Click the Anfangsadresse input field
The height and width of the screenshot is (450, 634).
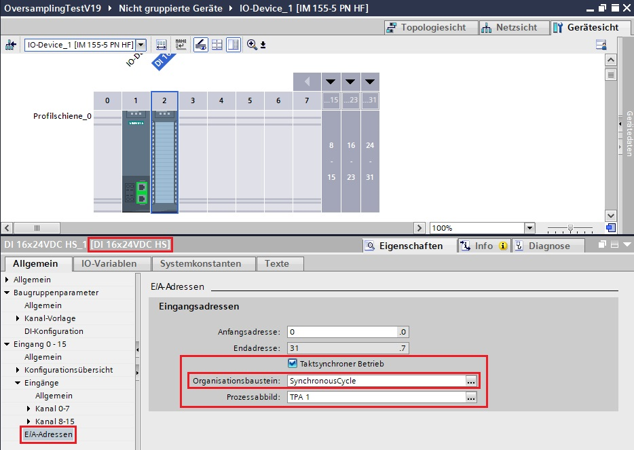pos(348,332)
